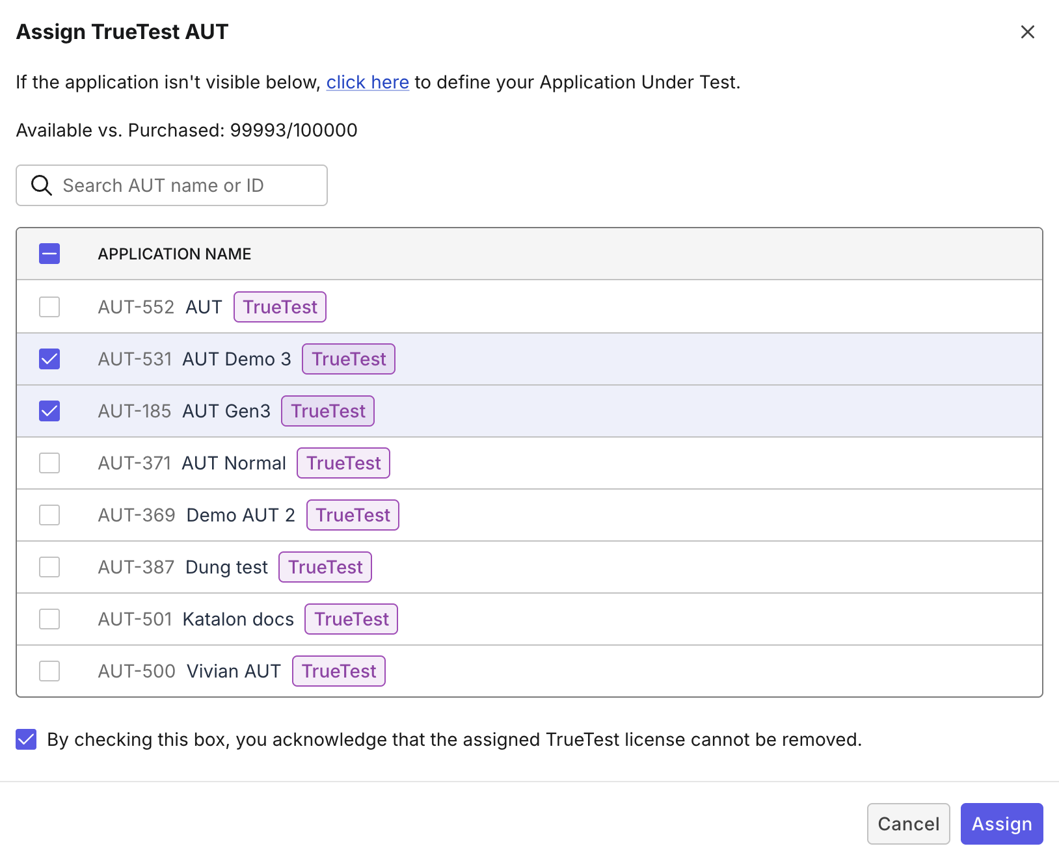Check the AUT-501 Katalon docs checkbox

(x=49, y=619)
